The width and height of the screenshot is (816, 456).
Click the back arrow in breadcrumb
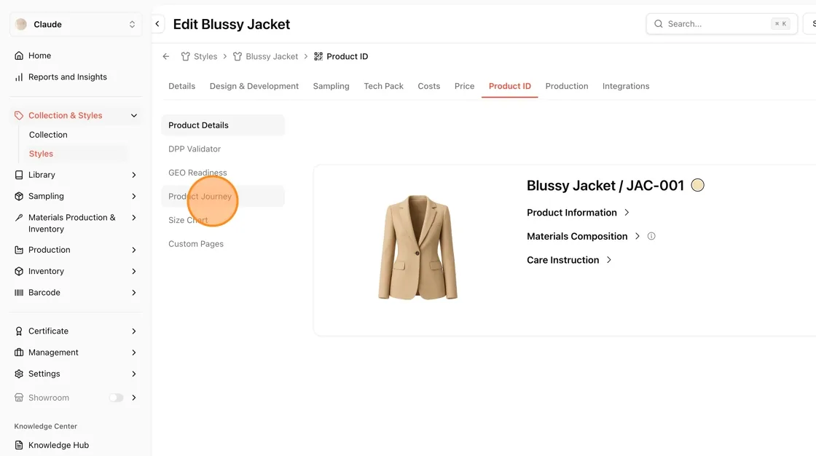coord(166,56)
